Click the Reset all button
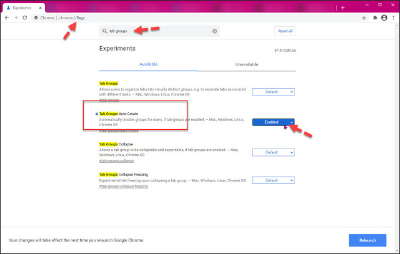This screenshot has height=254, width=400. pos(284,31)
